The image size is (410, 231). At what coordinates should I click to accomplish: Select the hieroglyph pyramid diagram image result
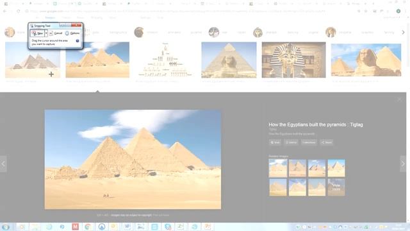pyautogui.click(x=165, y=60)
